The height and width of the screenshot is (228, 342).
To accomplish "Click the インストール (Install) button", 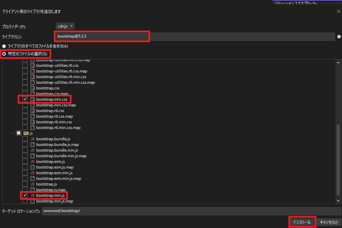I will point(302,222).
